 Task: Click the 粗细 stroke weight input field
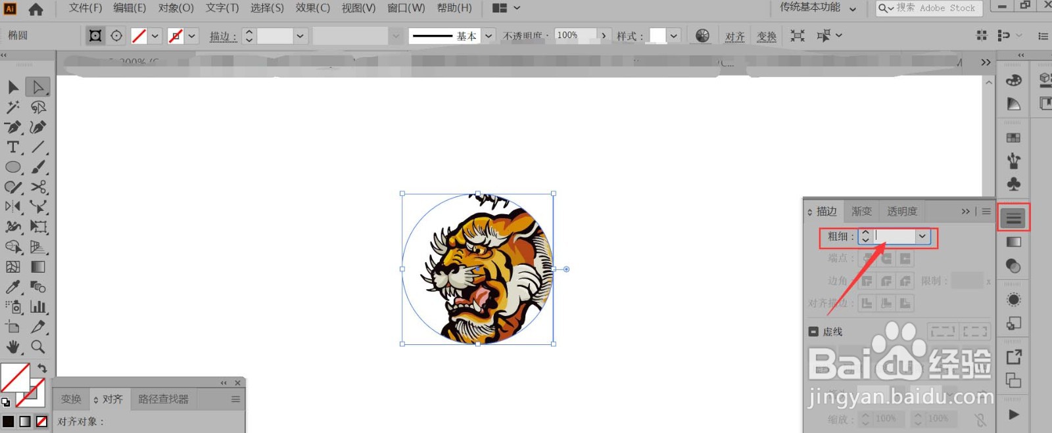coord(894,237)
